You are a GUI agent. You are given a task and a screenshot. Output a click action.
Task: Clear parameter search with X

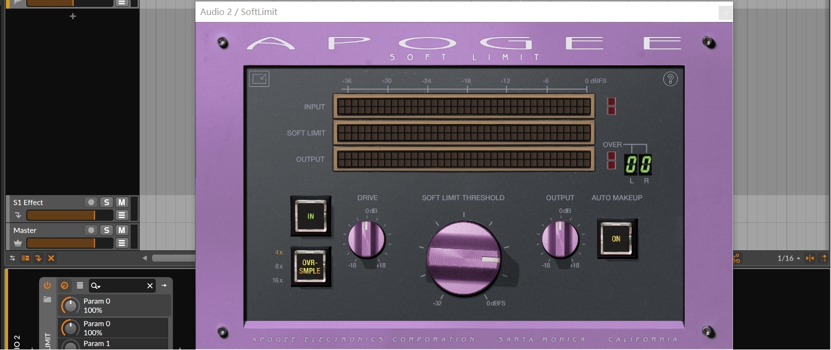point(150,286)
